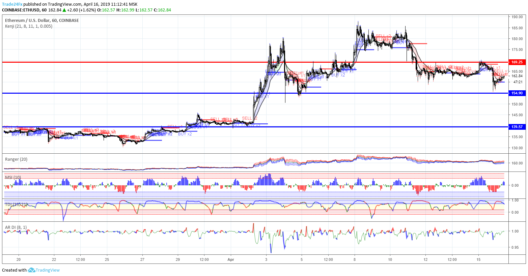This screenshot has height=276, width=528.
Task: Click the 190.00 price axis value
Action: pos(517,17)
